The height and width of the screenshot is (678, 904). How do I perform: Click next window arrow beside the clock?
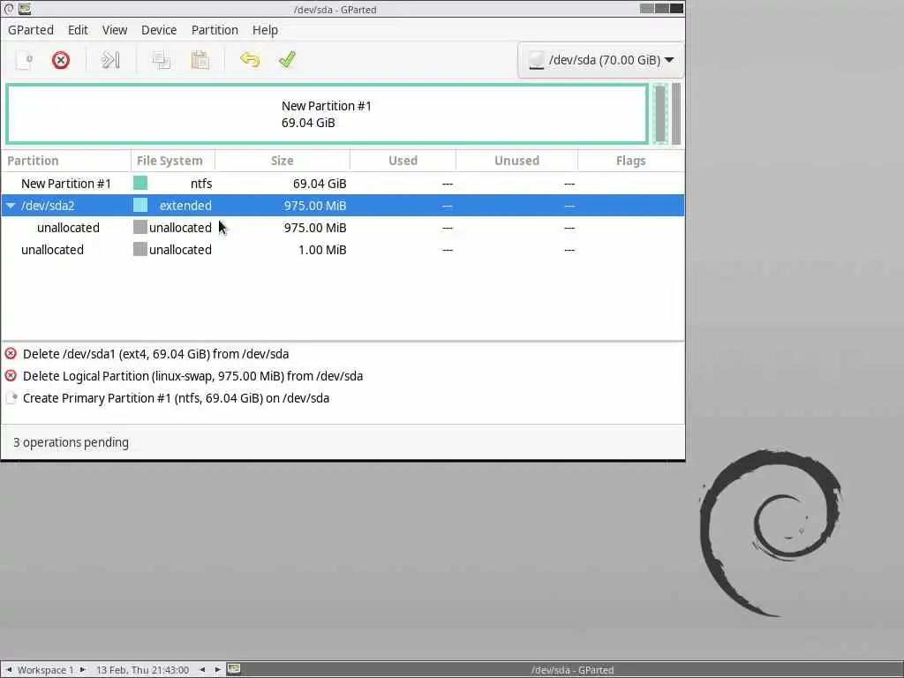[217, 669]
